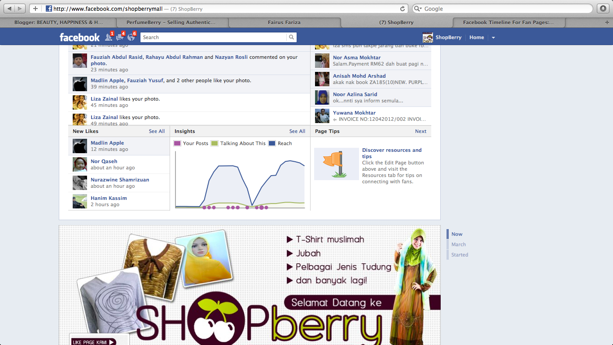
Task: Click Nurazwine Shamrizuan avatar thumbnail
Action: pos(80,183)
